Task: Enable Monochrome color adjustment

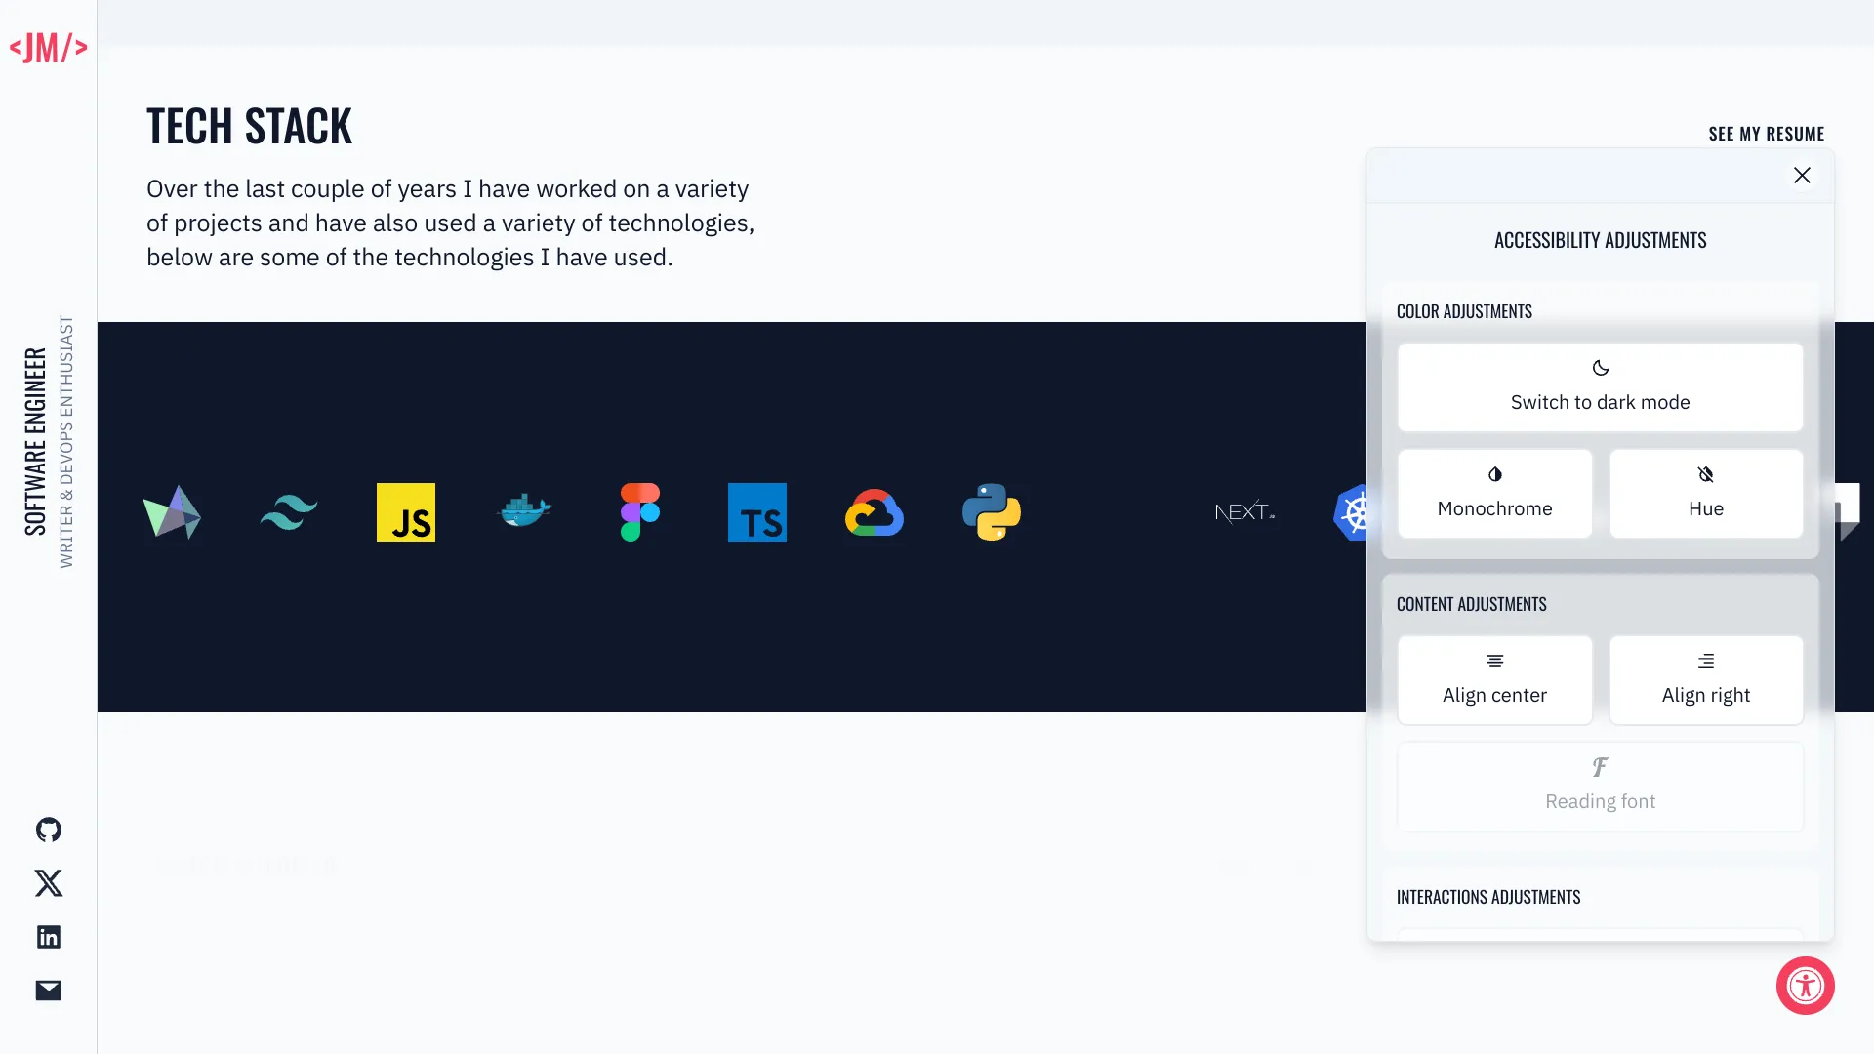Action: (1495, 494)
